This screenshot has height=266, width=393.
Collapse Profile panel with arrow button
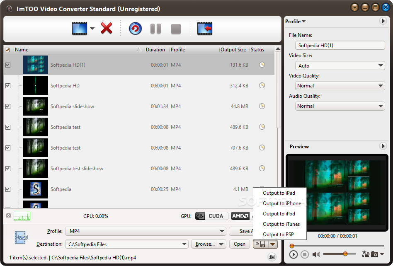point(383,21)
